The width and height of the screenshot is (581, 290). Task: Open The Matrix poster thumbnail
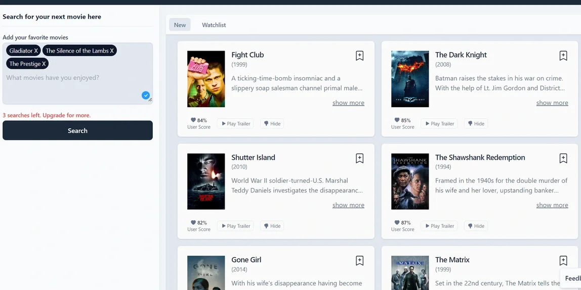point(410,273)
